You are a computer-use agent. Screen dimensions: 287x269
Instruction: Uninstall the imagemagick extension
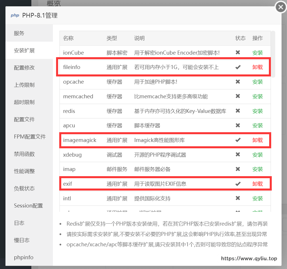pos(258,140)
